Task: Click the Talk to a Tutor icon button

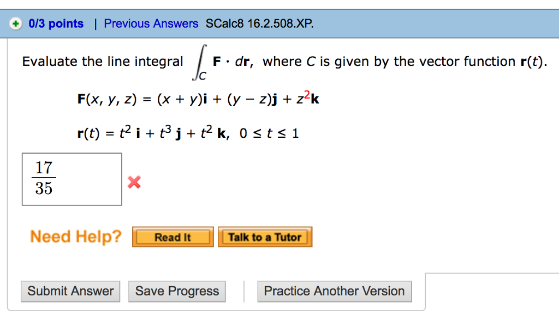Action: coord(265,237)
